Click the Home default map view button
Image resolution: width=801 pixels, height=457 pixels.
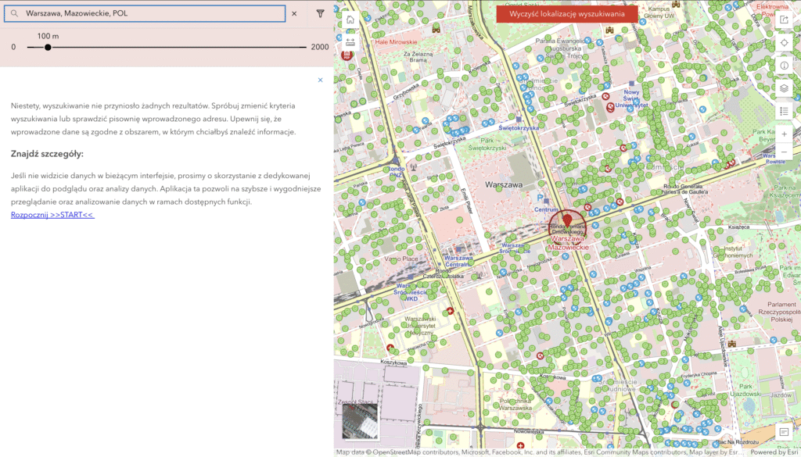pyautogui.click(x=350, y=20)
